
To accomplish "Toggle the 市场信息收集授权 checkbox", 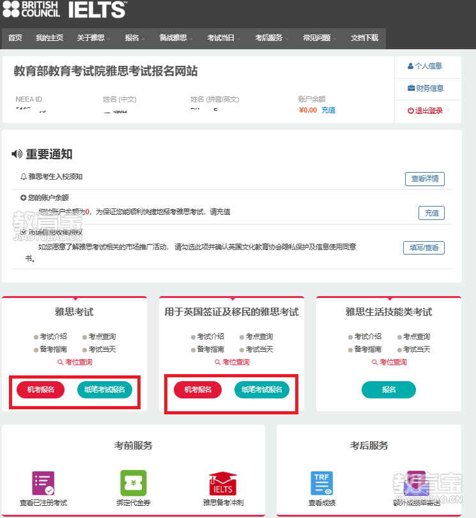I will pyautogui.click(x=24, y=232).
